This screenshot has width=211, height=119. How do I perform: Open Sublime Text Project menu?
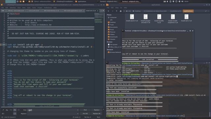(x=40, y=8)
